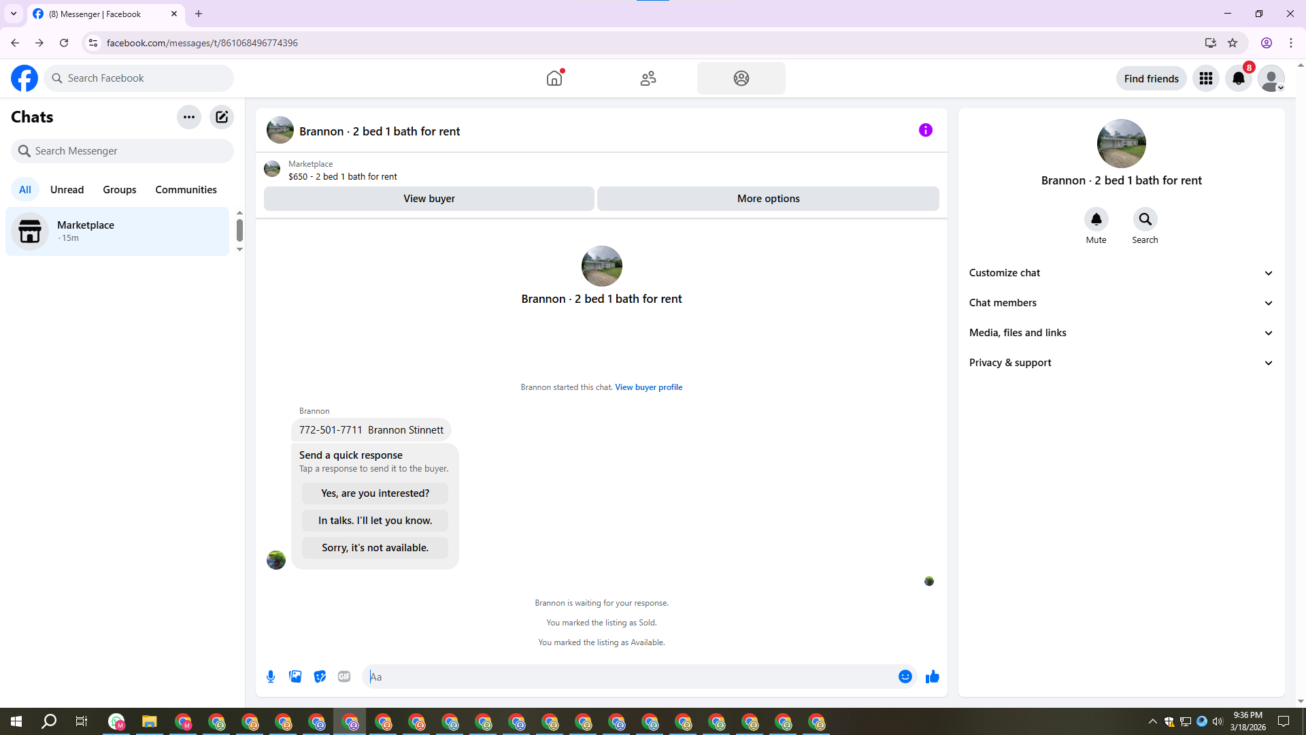This screenshot has height=735, width=1306.
Task: Open the emoji picker in message box
Action: pos(905,676)
